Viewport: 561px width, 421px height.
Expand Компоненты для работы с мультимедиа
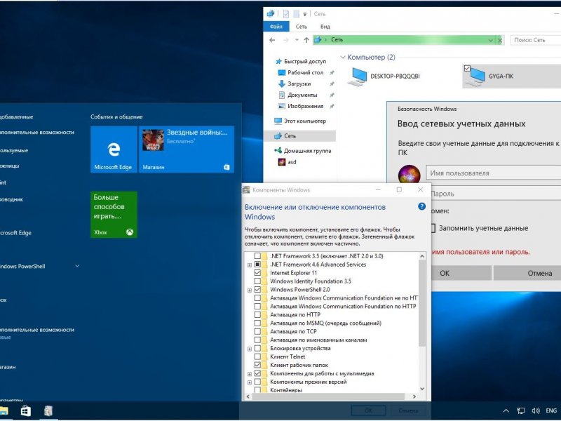250,374
